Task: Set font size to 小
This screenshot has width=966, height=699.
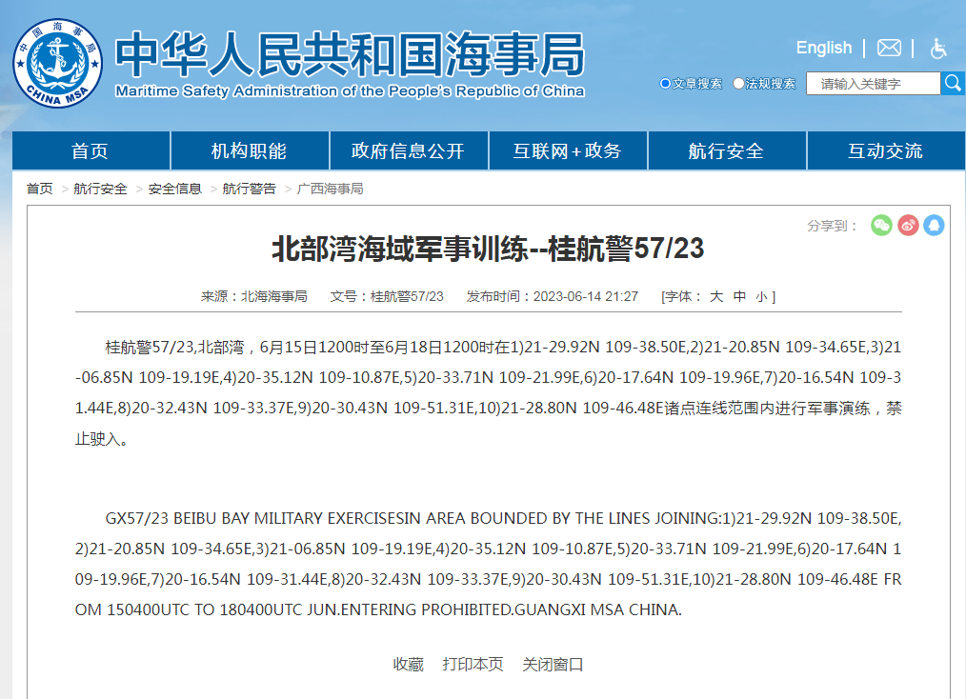Action: tap(762, 297)
